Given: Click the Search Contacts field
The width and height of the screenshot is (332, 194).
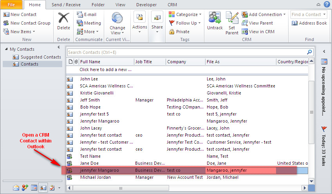Looking at the screenshot, I should [186, 52].
